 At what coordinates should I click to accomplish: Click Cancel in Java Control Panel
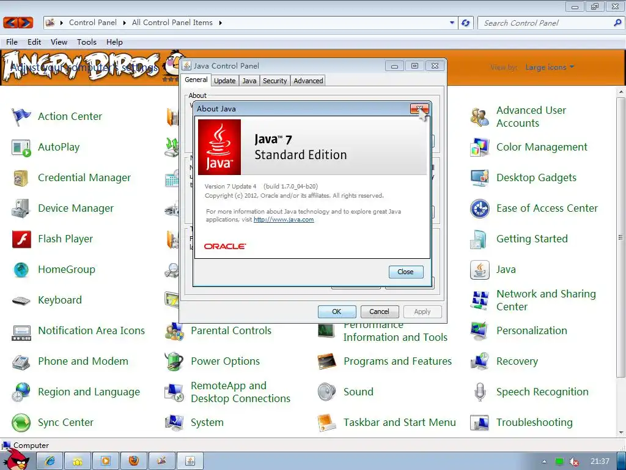point(379,311)
